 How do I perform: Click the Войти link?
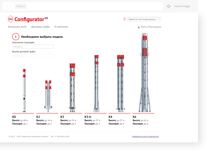[x=144, y=27]
